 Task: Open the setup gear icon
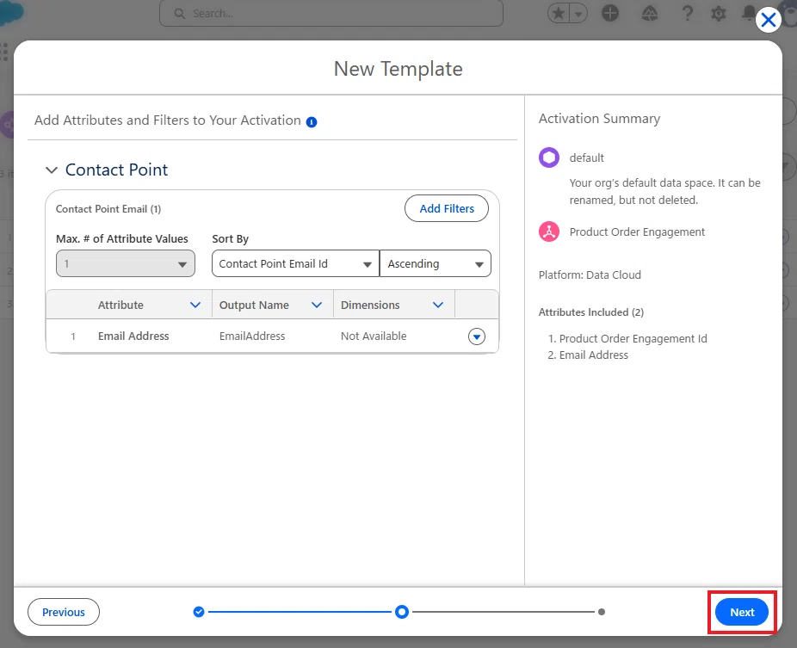718,13
